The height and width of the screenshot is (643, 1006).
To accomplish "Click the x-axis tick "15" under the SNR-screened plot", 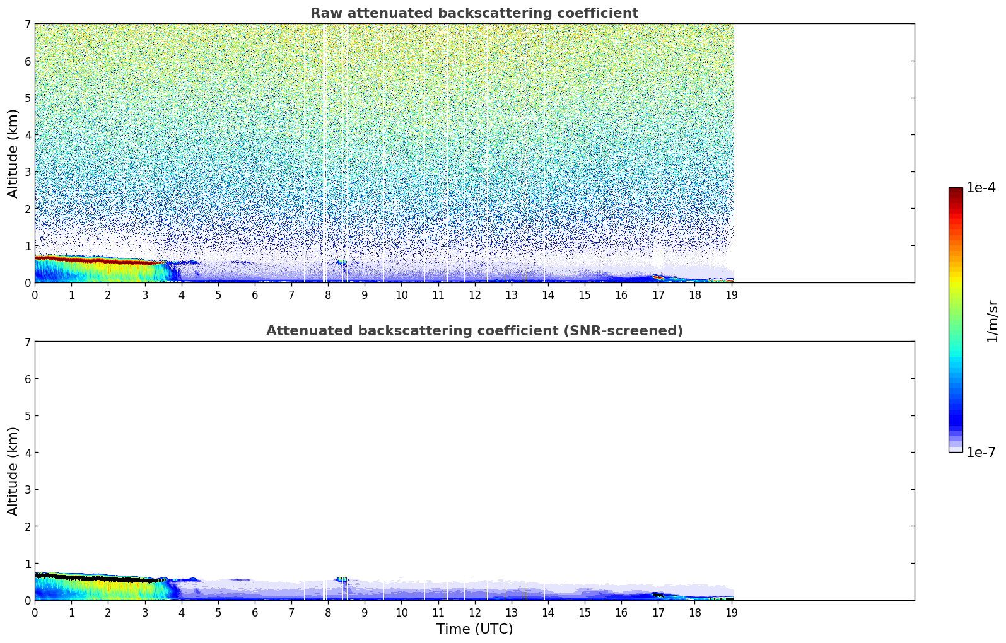I will point(585,612).
